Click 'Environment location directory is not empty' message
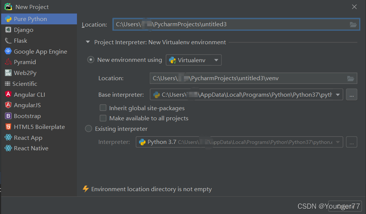 tap(152, 189)
